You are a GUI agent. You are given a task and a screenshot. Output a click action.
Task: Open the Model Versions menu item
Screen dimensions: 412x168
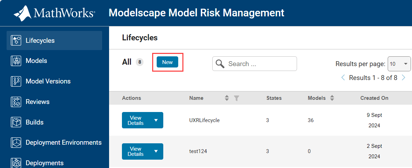[48, 81]
